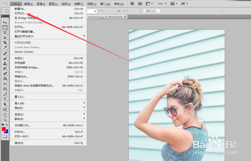
Task: Select the Quick Selection tool
Action: [5, 37]
